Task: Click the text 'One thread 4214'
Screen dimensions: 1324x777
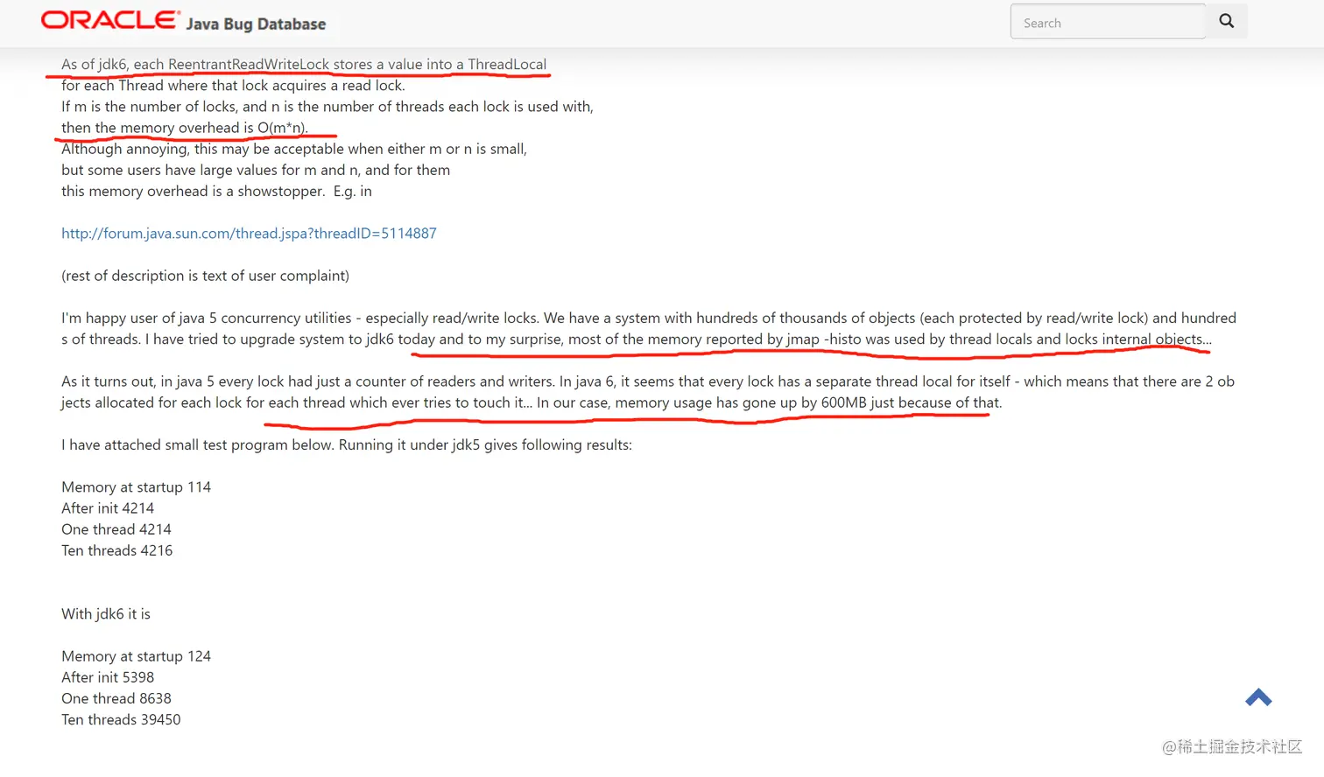Action: tap(116, 528)
